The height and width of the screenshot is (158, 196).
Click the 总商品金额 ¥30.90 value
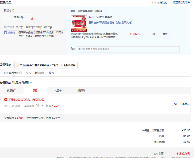[x=186, y=130]
